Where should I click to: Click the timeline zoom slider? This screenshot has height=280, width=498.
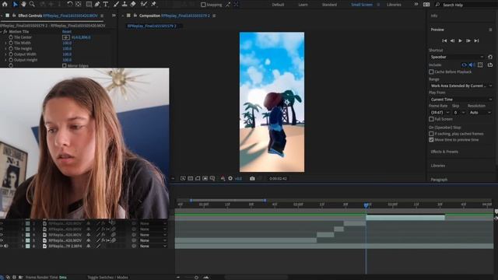pyautogui.click(x=196, y=278)
